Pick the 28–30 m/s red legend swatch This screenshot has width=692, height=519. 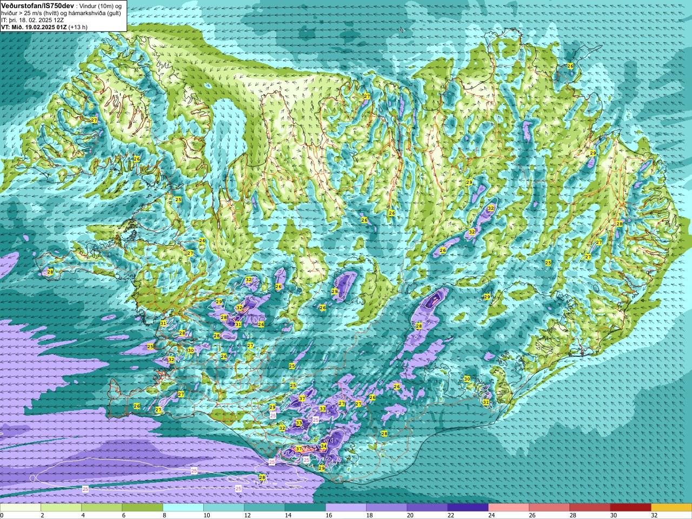click(590, 508)
